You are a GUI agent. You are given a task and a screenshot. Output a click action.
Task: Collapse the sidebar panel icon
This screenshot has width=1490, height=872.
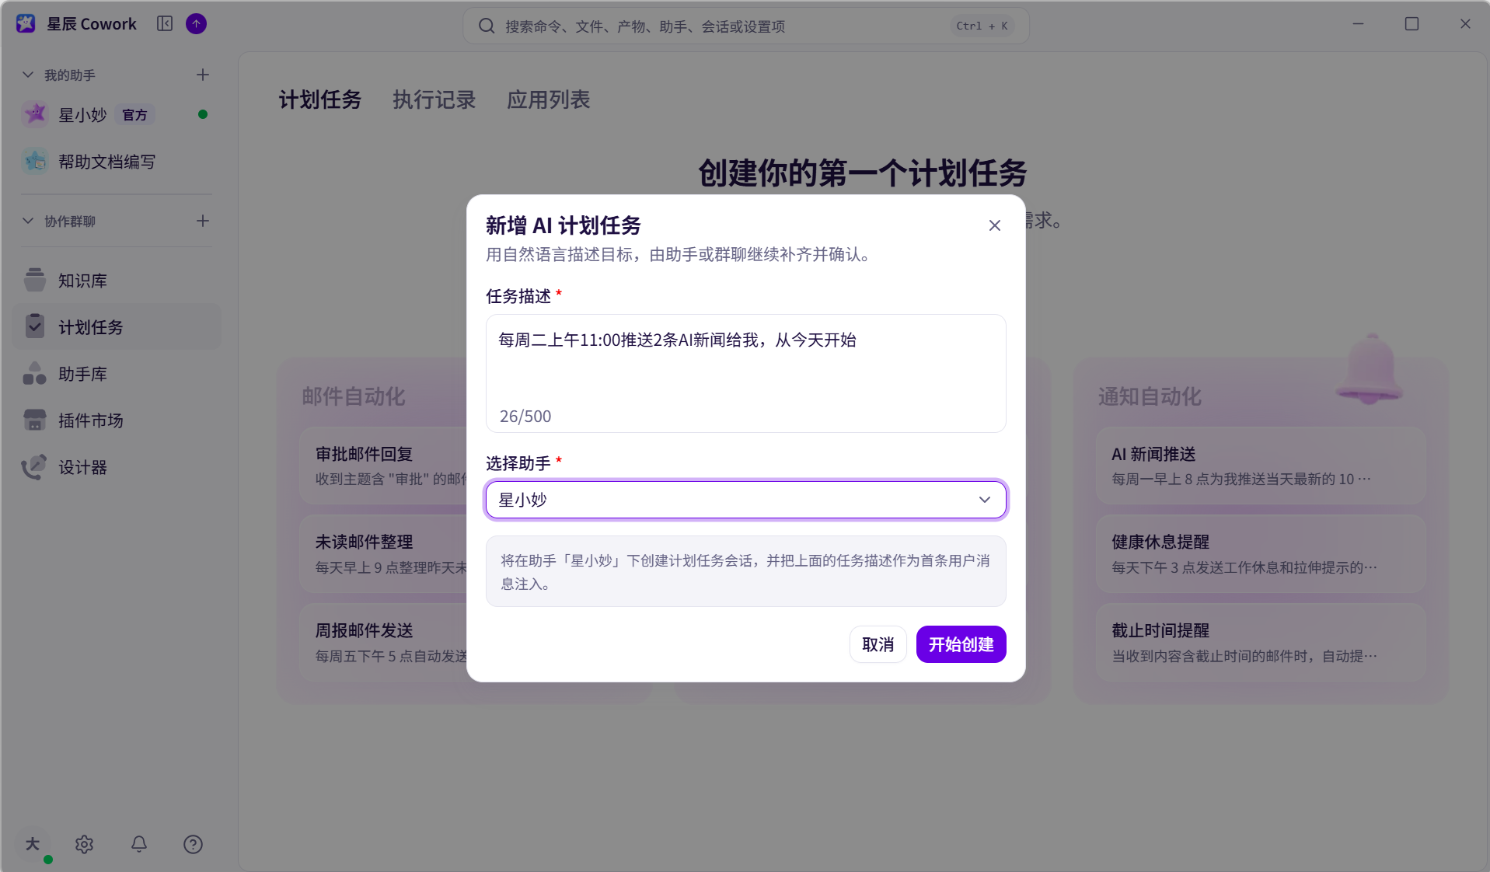165,24
